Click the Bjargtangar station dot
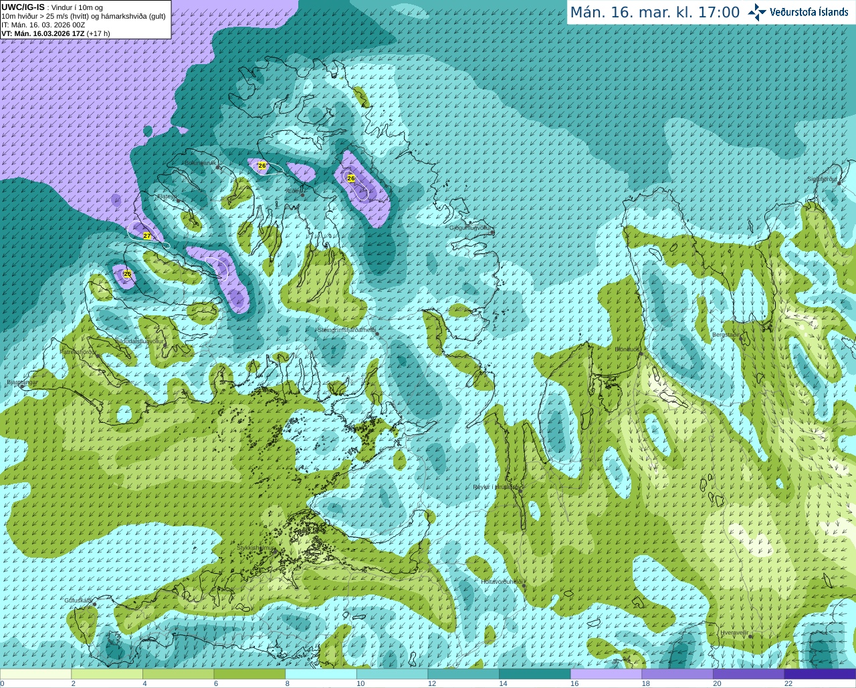The height and width of the screenshot is (688, 856). pyautogui.click(x=21, y=386)
